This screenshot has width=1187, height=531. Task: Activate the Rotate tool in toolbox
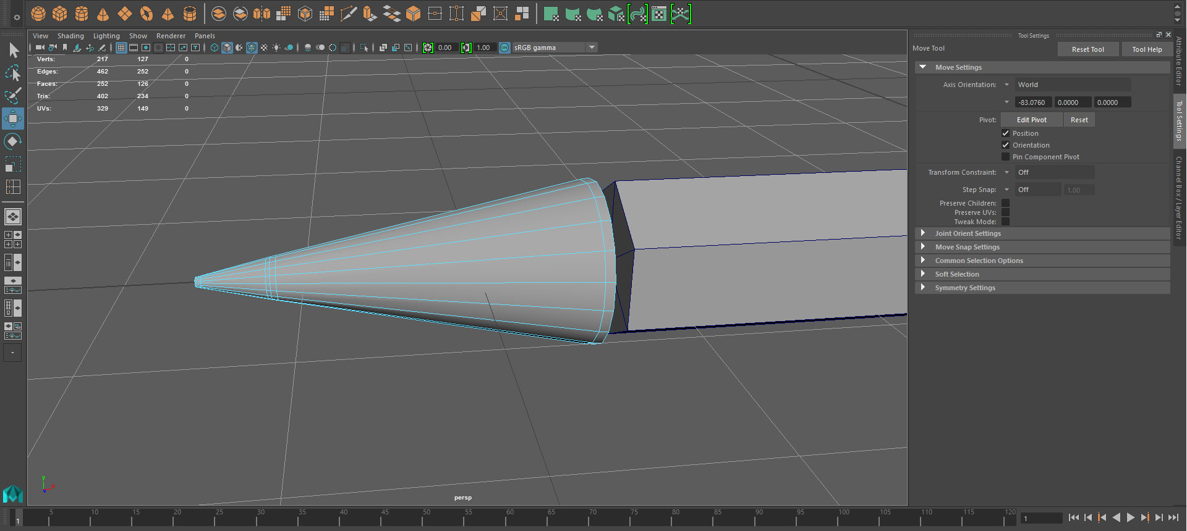(12, 141)
